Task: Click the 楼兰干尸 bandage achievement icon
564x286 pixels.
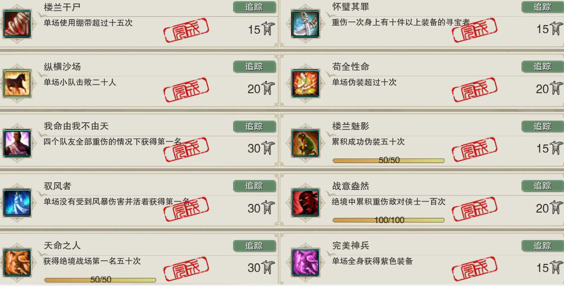Action: tap(17, 24)
